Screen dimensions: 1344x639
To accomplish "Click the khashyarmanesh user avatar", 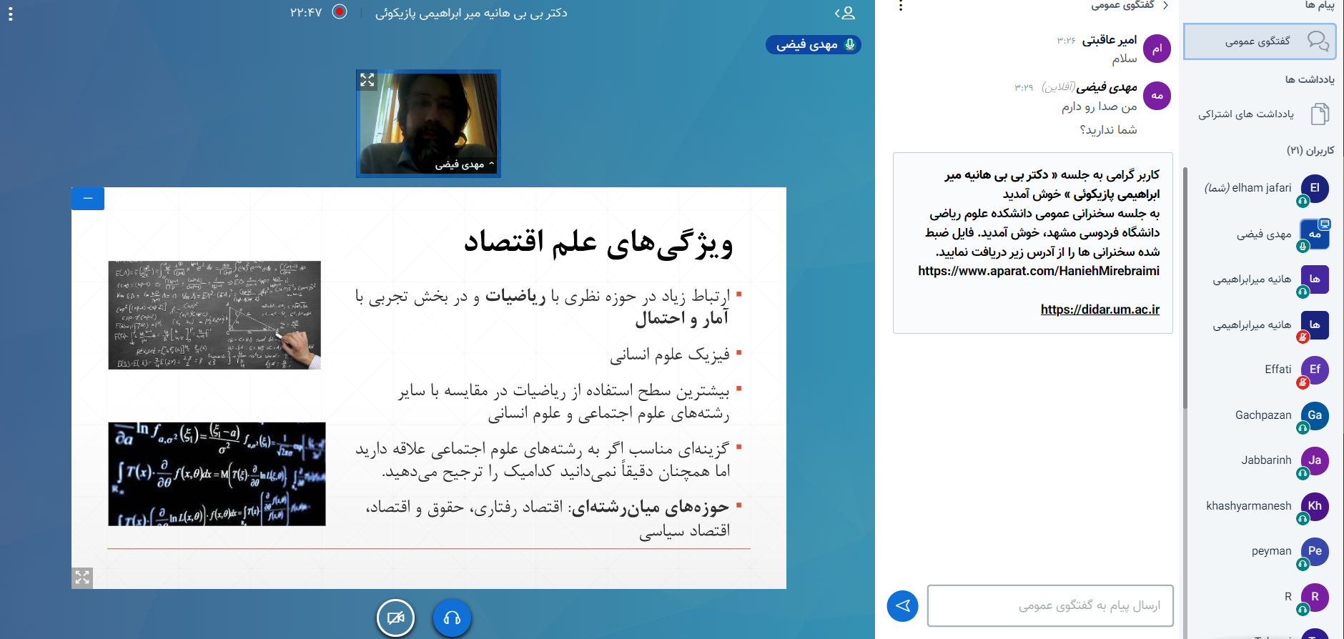I will tap(1314, 506).
